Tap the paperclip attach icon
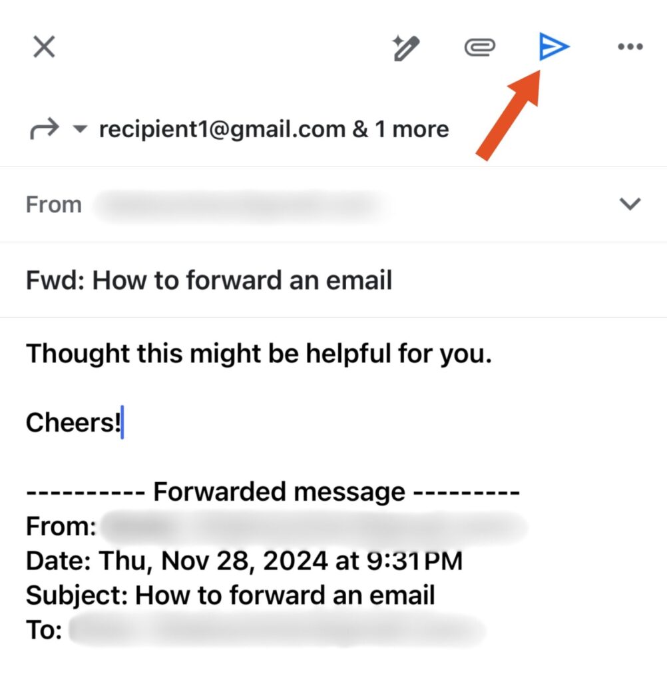The width and height of the screenshot is (667, 682). [x=479, y=47]
